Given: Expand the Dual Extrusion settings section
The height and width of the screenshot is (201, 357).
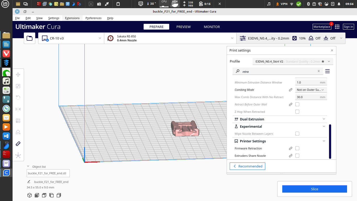Looking at the screenshot, I should coord(280,119).
